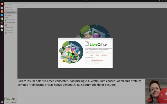Select Recent Documents in the sidebar
Screen dimensions: 167x104
coord(11,13)
